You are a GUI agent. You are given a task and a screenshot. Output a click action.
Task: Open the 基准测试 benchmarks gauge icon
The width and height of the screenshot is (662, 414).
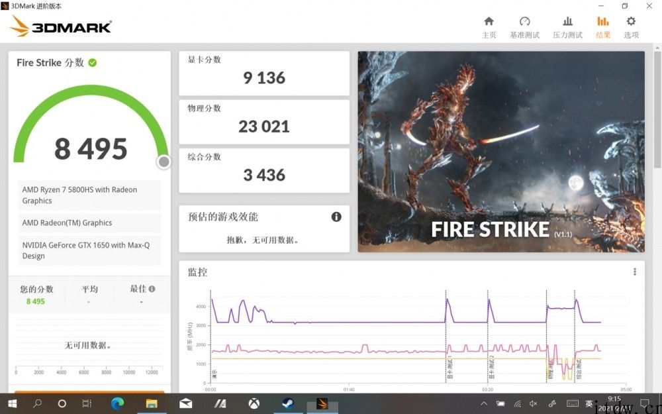click(x=524, y=22)
